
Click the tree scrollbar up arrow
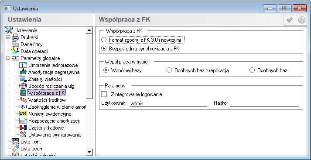click(x=89, y=30)
